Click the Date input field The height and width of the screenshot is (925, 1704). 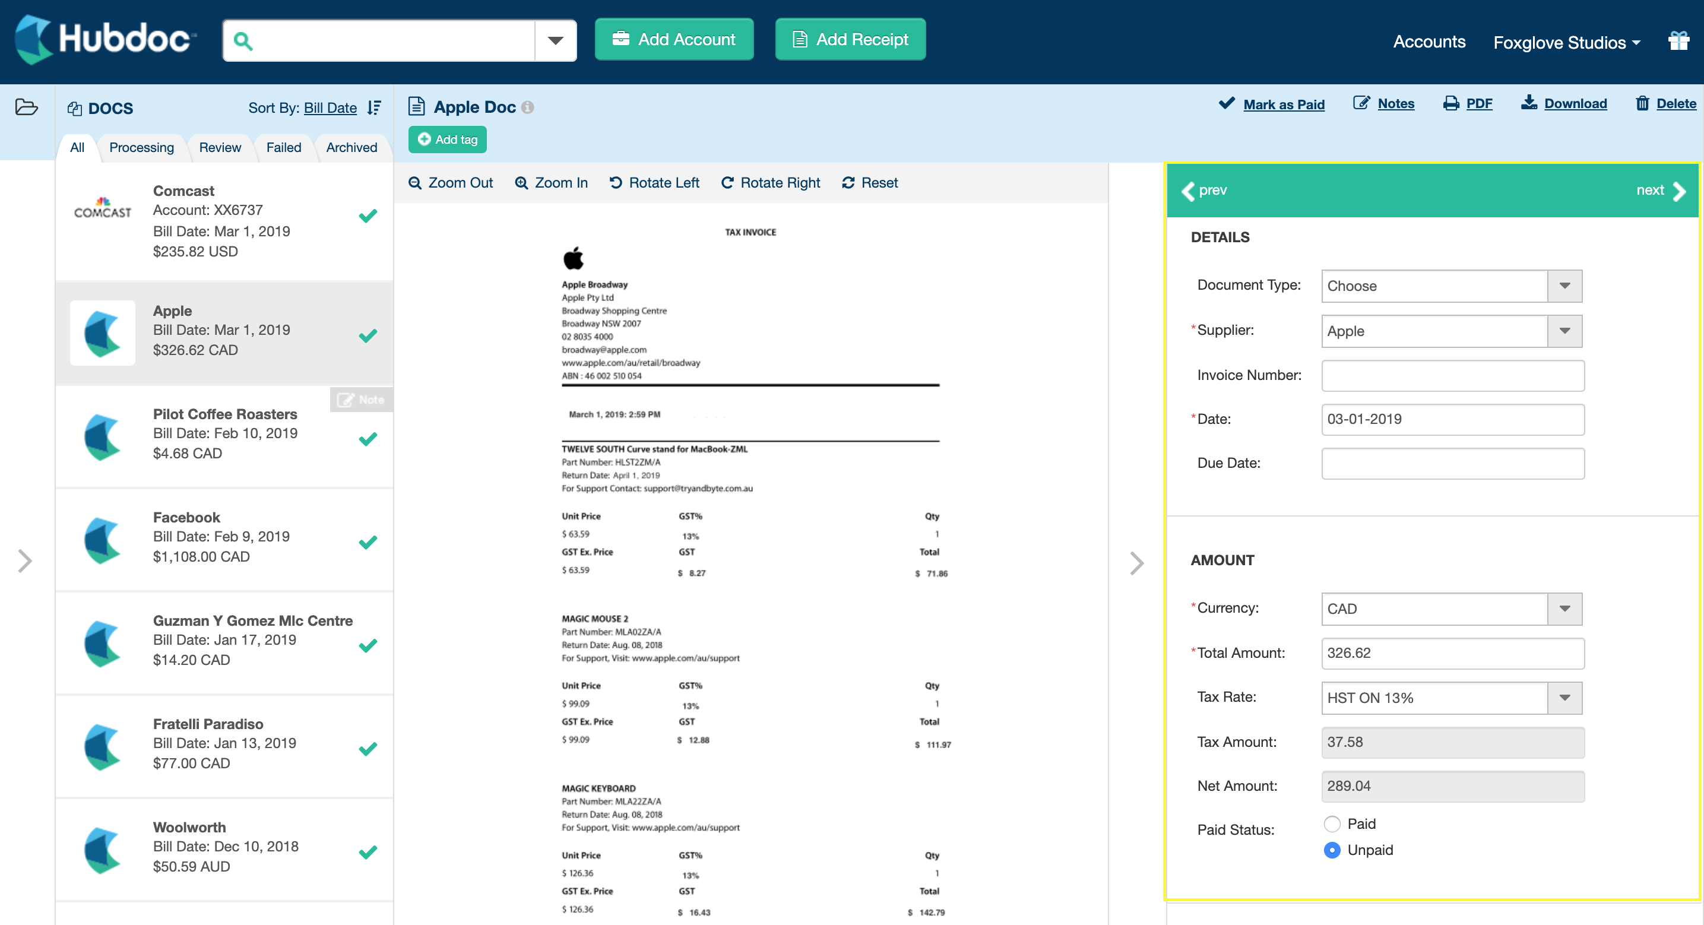tap(1453, 419)
